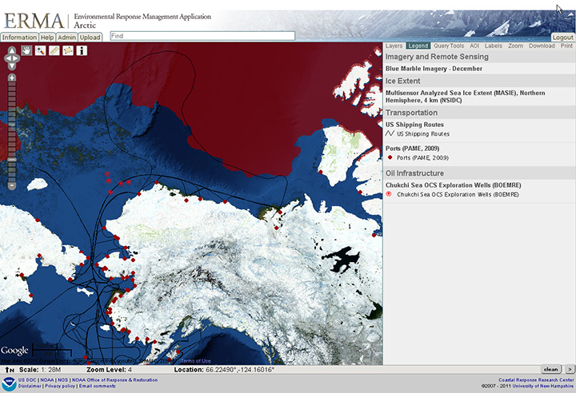Click the Imagery and Remote Sensing heading
The width and height of the screenshot is (576, 393).
437,57
